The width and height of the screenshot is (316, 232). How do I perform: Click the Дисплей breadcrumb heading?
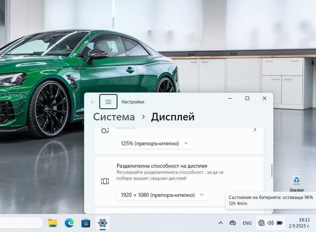click(173, 117)
